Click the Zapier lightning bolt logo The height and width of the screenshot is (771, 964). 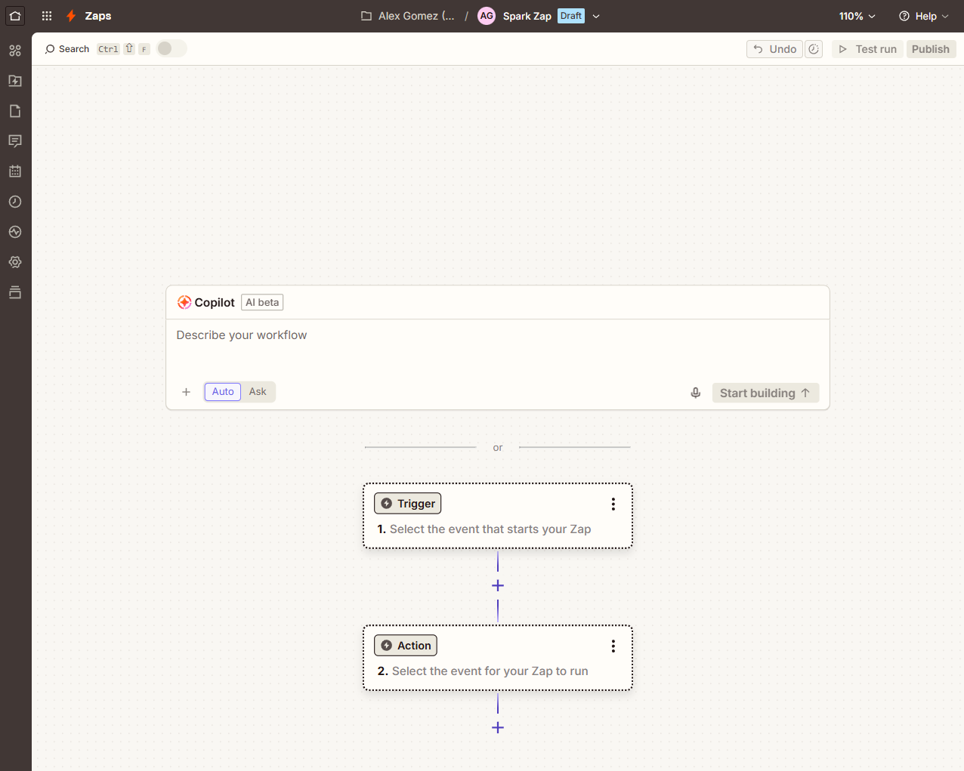click(x=70, y=15)
